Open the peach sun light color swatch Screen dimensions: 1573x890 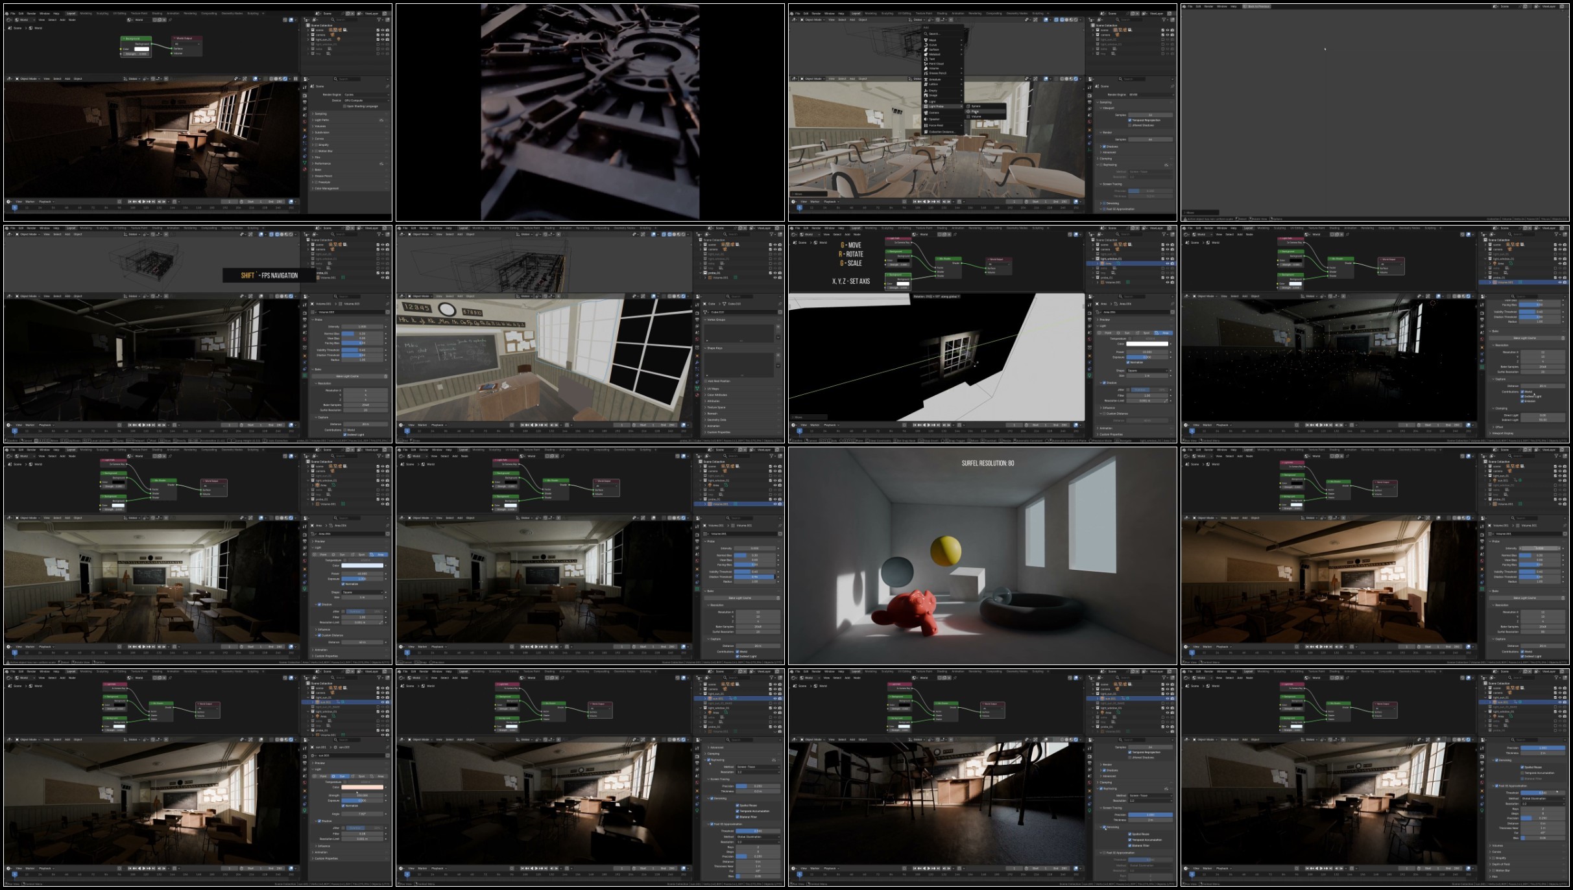(x=363, y=788)
